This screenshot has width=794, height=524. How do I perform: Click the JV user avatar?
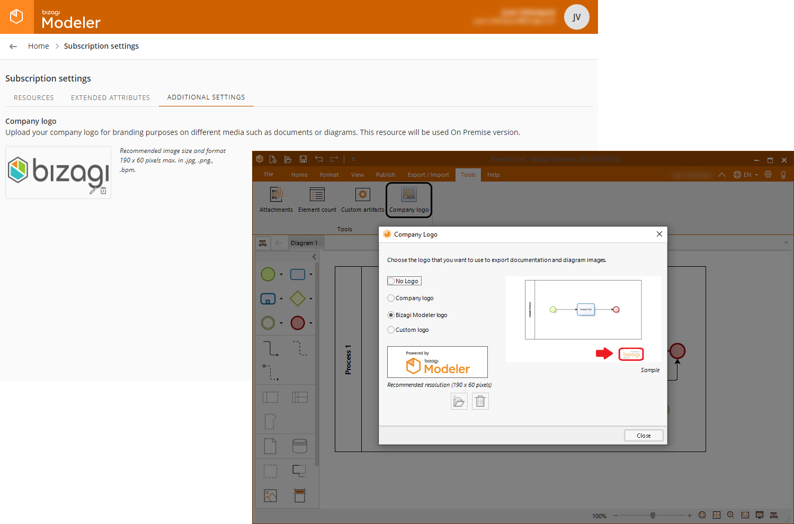[x=576, y=17]
